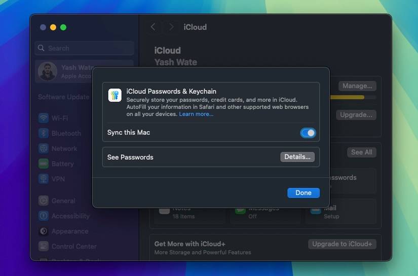
Task: Click the iCloud Passwords & Keychain icon
Action: 115,95
